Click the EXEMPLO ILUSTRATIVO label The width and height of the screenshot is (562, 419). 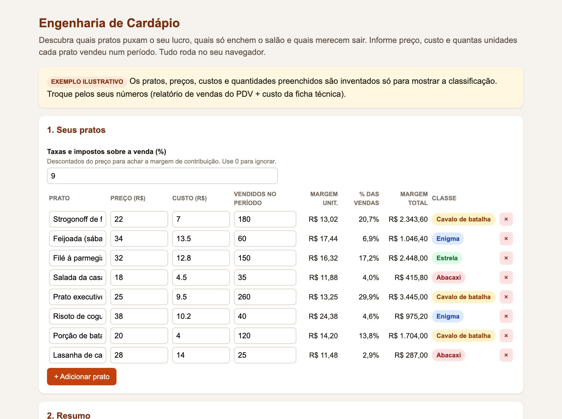[x=87, y=82]
